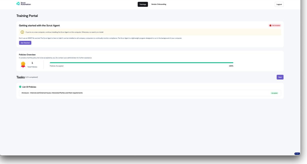Image resolution: width=307 pixels, height=164 pixels.
Task: Click the green checkmark beside List Of Policies
Action: [x=20, y=87]
